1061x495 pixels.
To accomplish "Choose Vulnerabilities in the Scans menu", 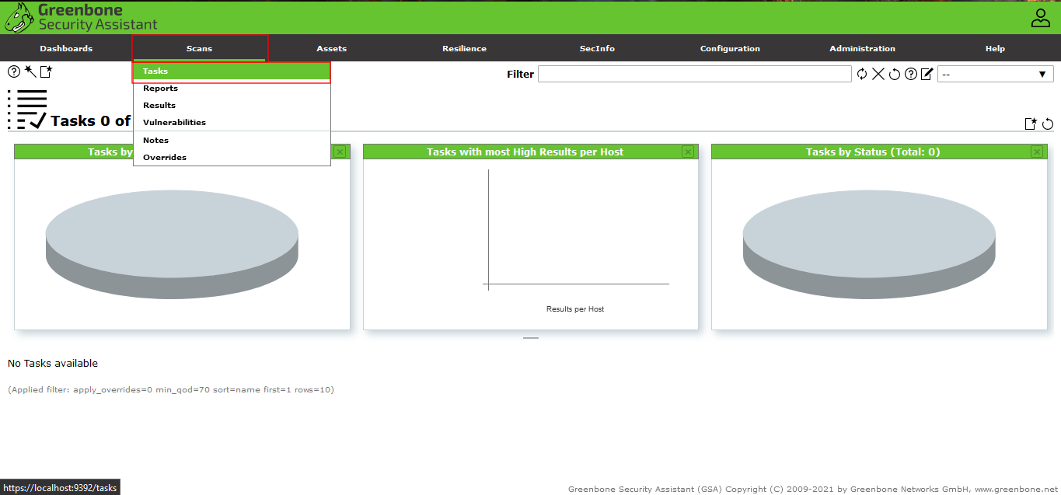I will [174, 122].
